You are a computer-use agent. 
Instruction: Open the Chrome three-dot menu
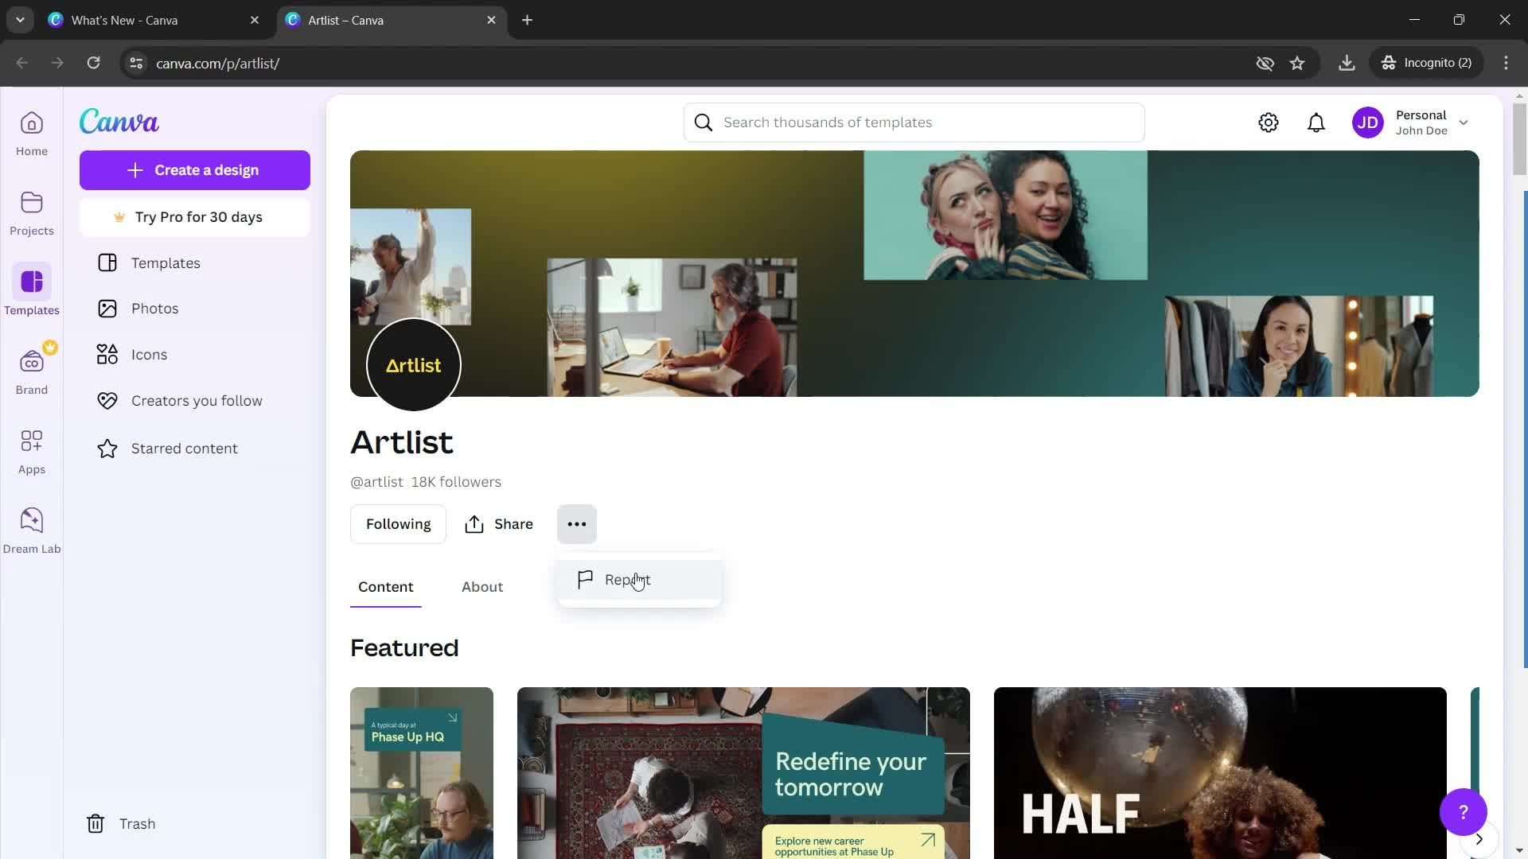[x=1506, y=63]
